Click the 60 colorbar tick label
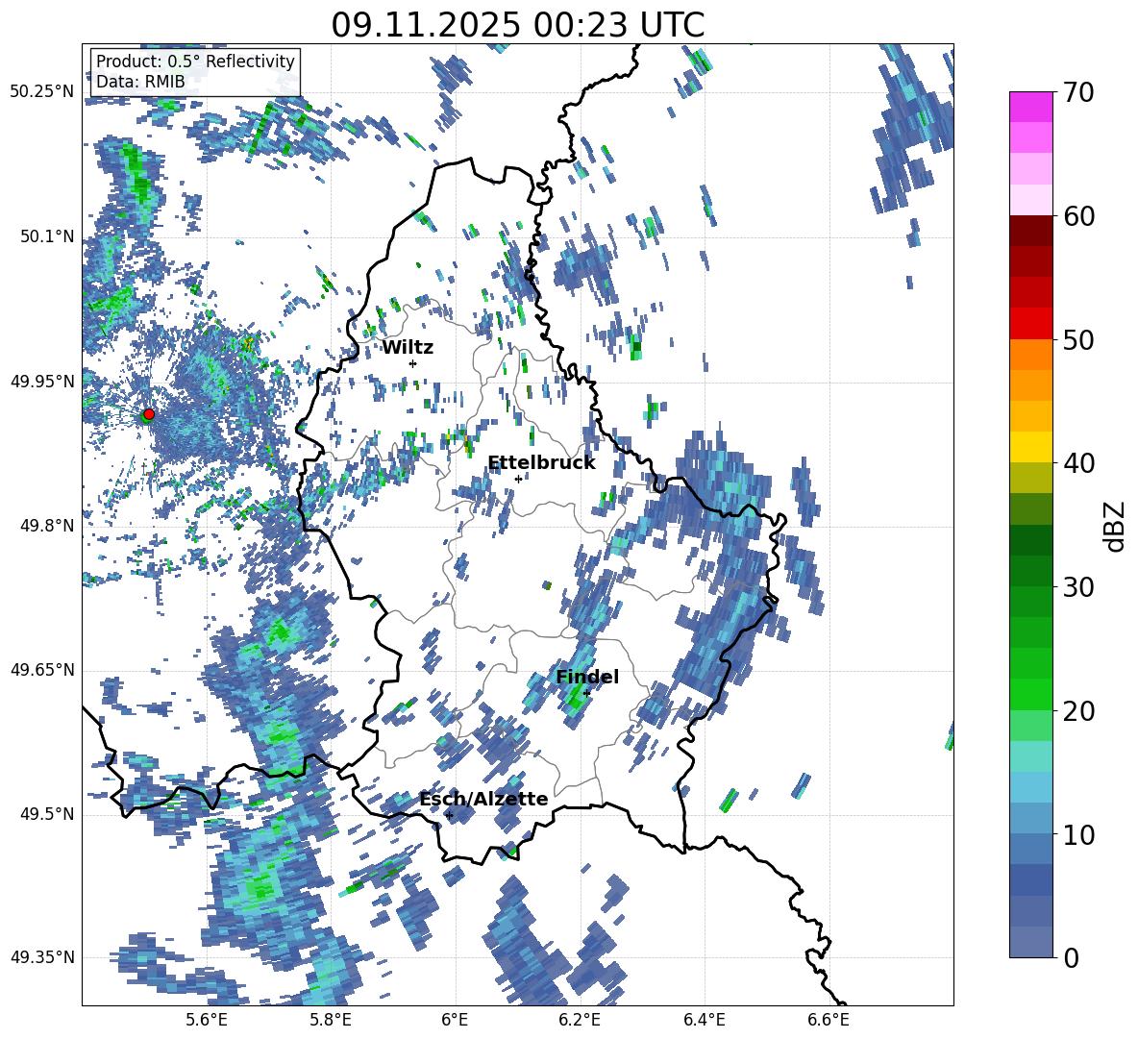The width and height of the screenshot is (1138, 1039). click(1077, 216)
